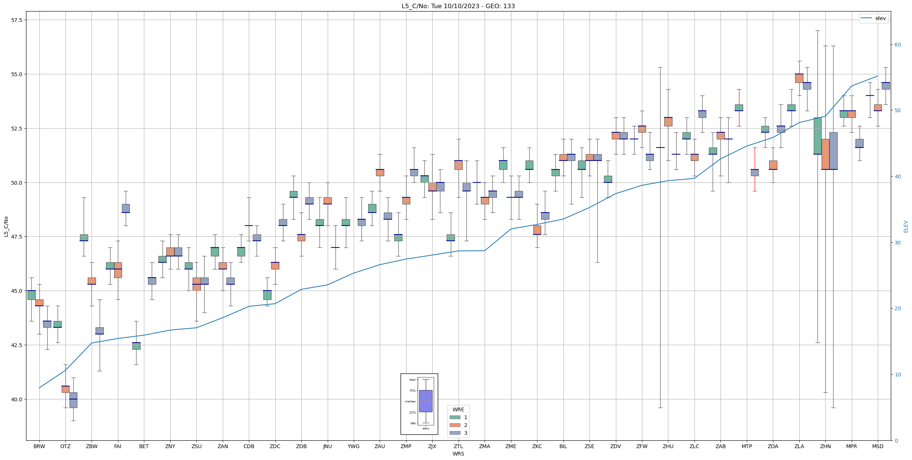Viewport: 912px width, 460px height.
Task: Click the orange WRE 2 legend swatch
Action: 455,425
